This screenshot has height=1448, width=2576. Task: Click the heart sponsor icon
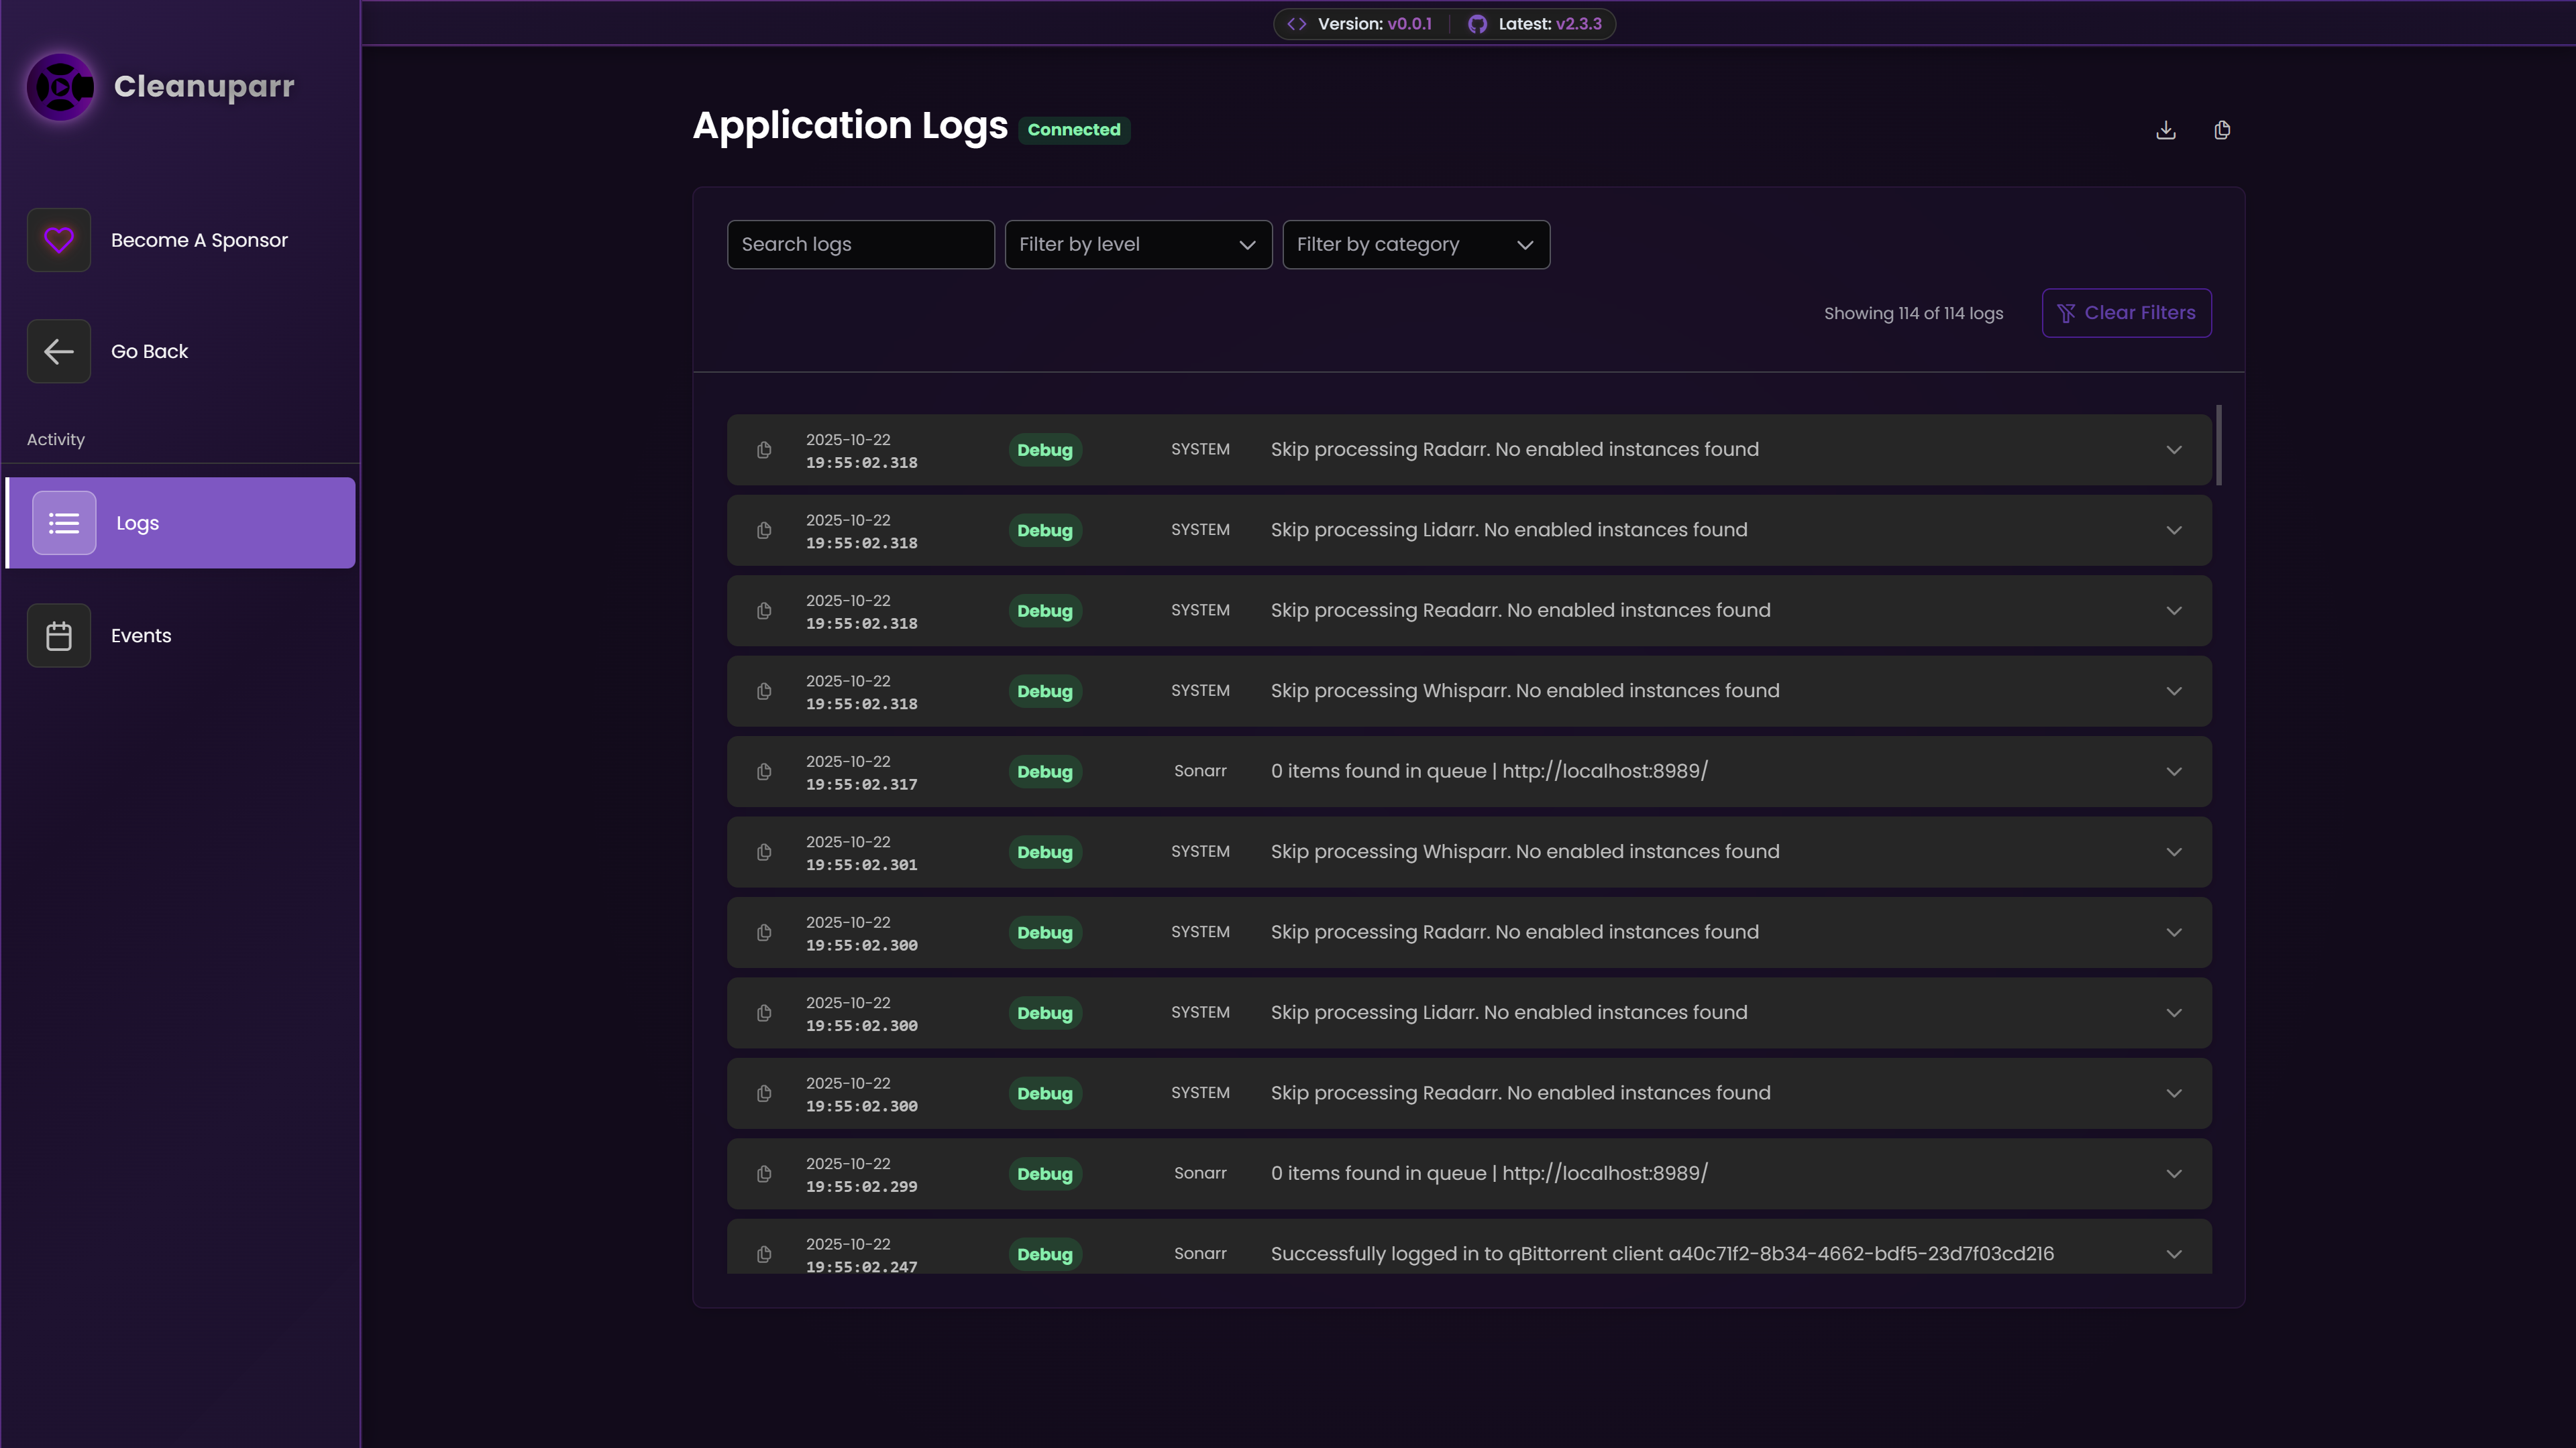[59, 240]
